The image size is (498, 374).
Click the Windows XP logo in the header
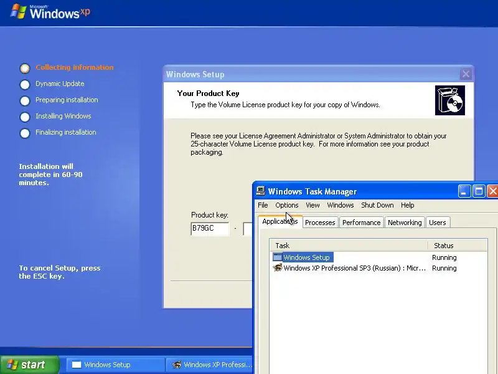click(x=50, y=12)
